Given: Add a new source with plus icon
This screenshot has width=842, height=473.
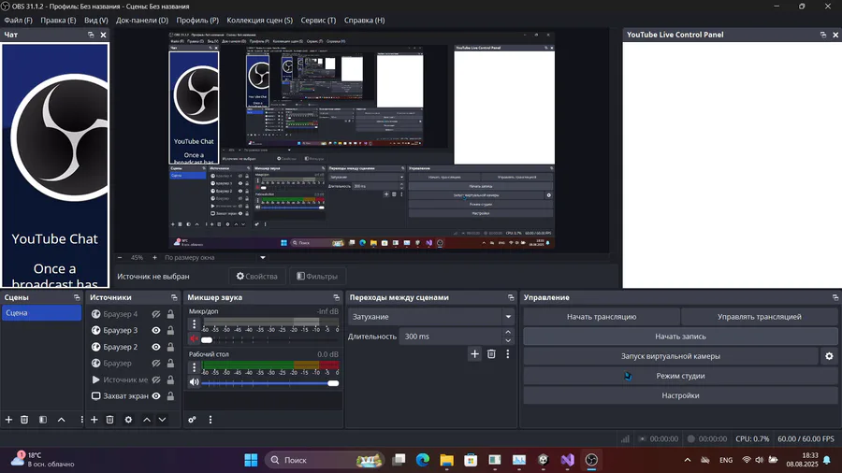Looking at the screenshot, I should pos(94,420).
